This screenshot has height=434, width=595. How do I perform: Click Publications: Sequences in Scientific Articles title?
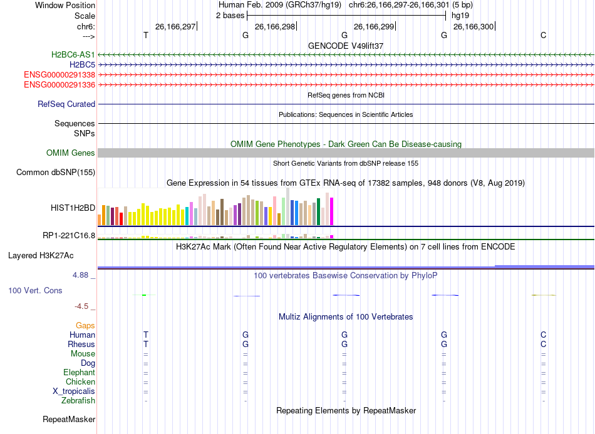pyautogui.click(x=346, y=114)
